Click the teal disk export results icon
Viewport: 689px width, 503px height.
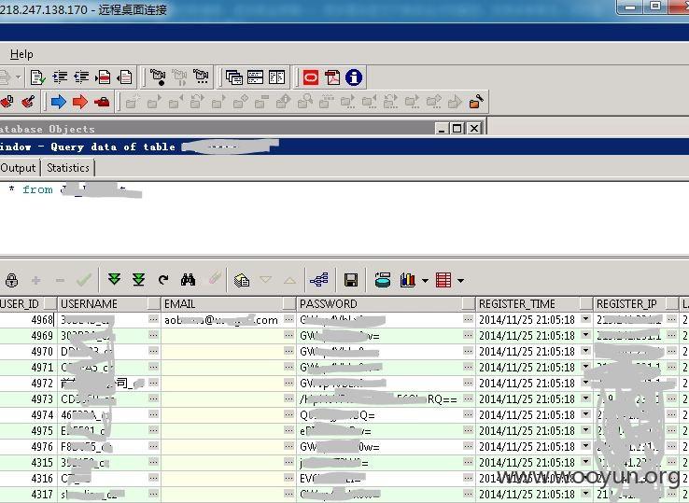383,280
